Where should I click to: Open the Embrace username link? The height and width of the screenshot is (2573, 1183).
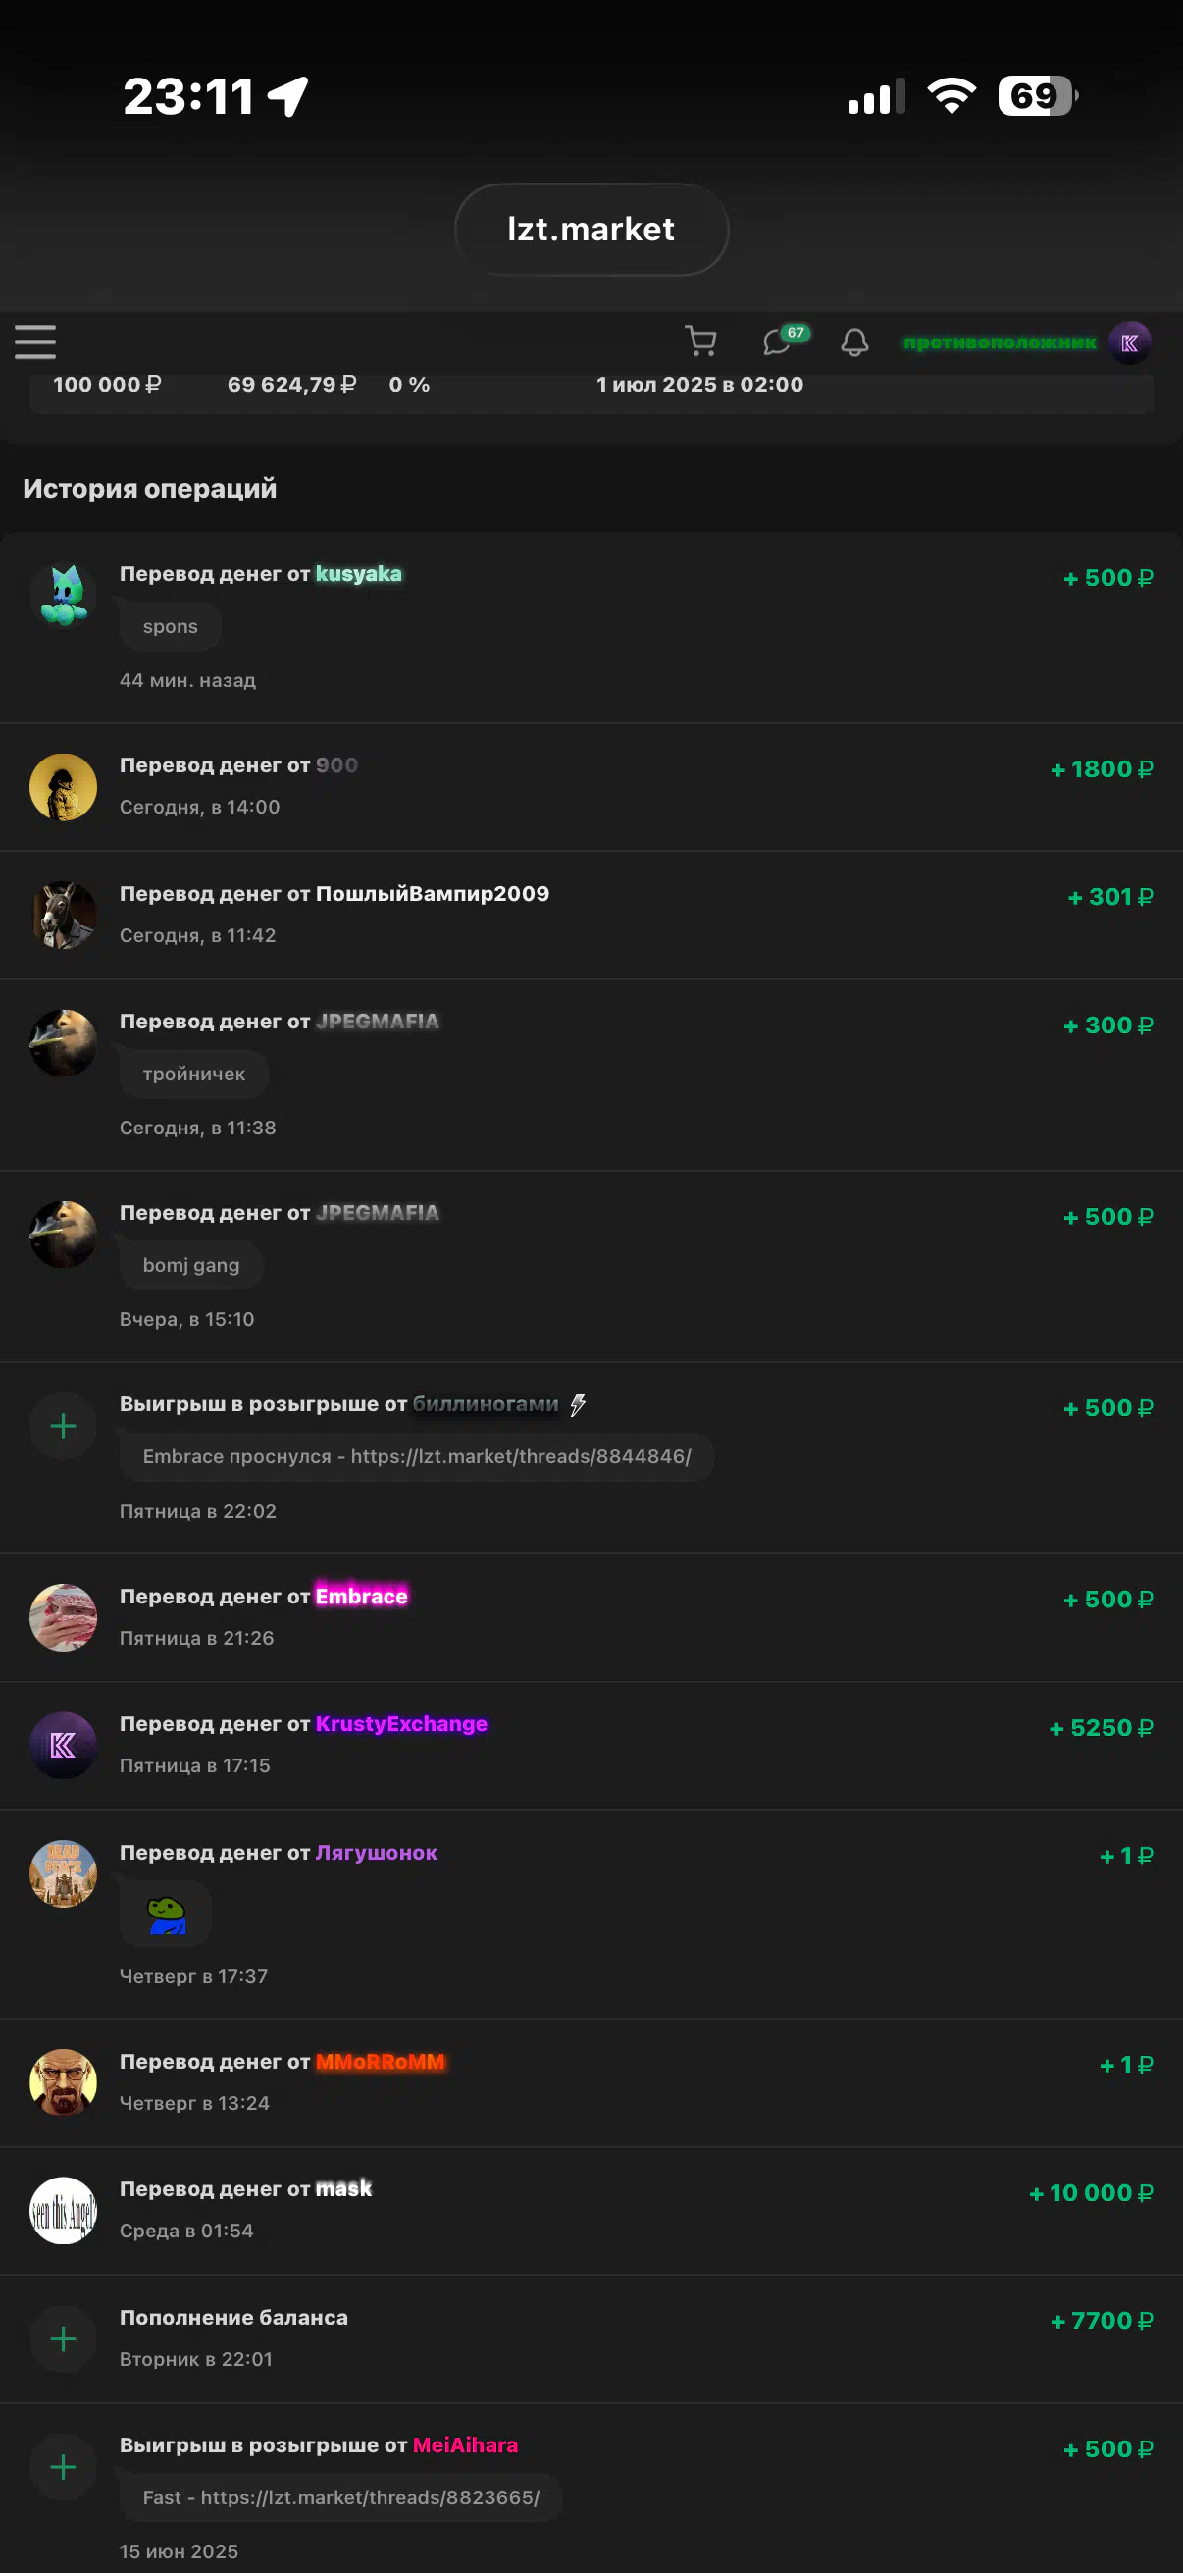click(x=361, y=1597)
